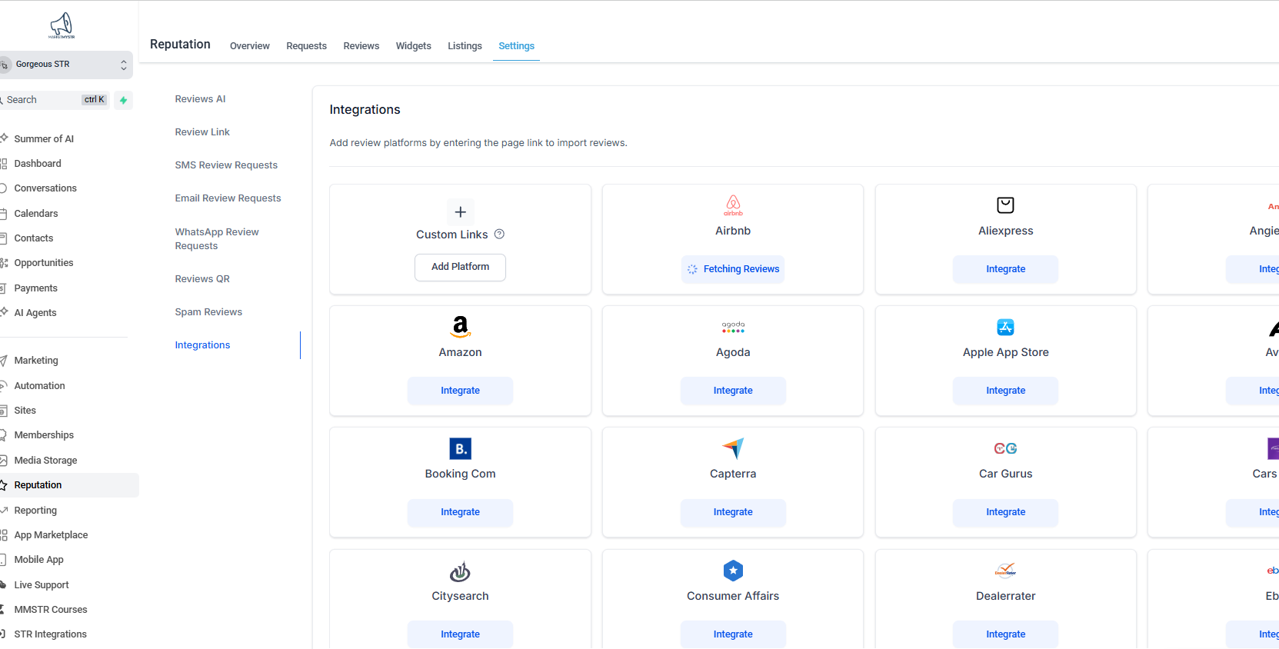This screenshot has height=649, width=1279.
Task: Select the Settings tab
Action: pos(516,46)
